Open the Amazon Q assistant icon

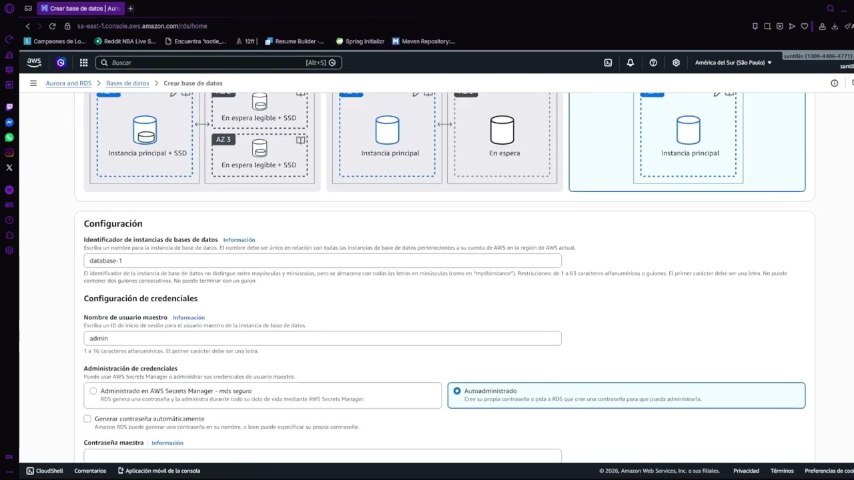[61, 62]
